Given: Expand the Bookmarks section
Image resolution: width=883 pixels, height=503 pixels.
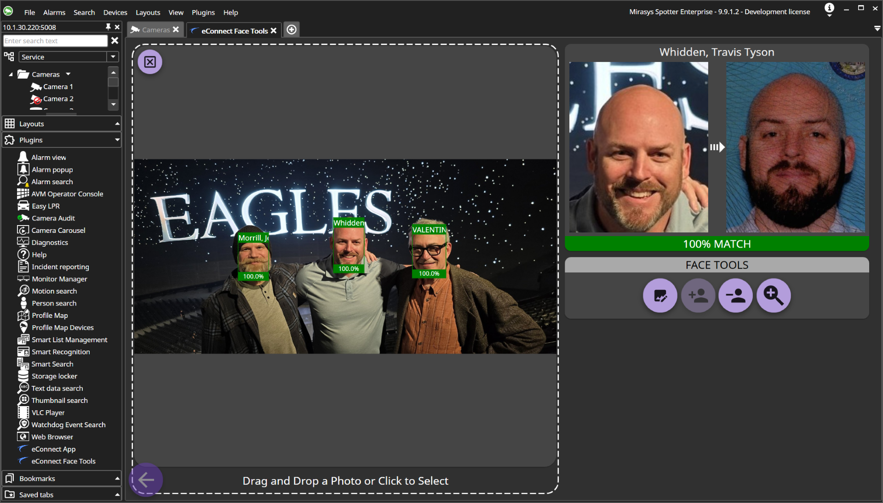Looking at the screenshot, I should (61, 479).
